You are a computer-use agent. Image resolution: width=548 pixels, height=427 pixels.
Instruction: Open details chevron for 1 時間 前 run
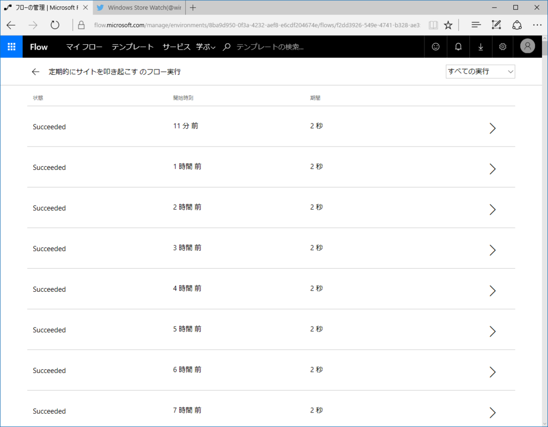(x=492, y=169)
